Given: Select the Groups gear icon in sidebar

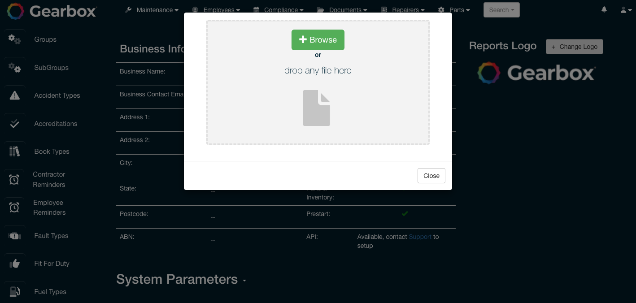Looking at the screenshot, I should pos(14,39).
